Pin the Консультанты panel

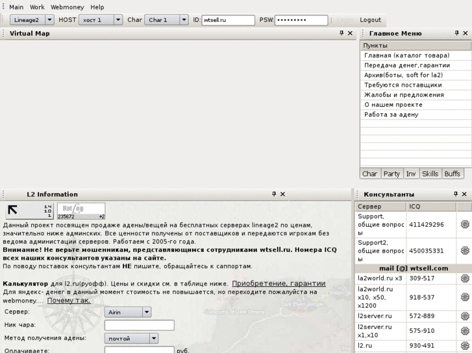(x=455, y=194)
